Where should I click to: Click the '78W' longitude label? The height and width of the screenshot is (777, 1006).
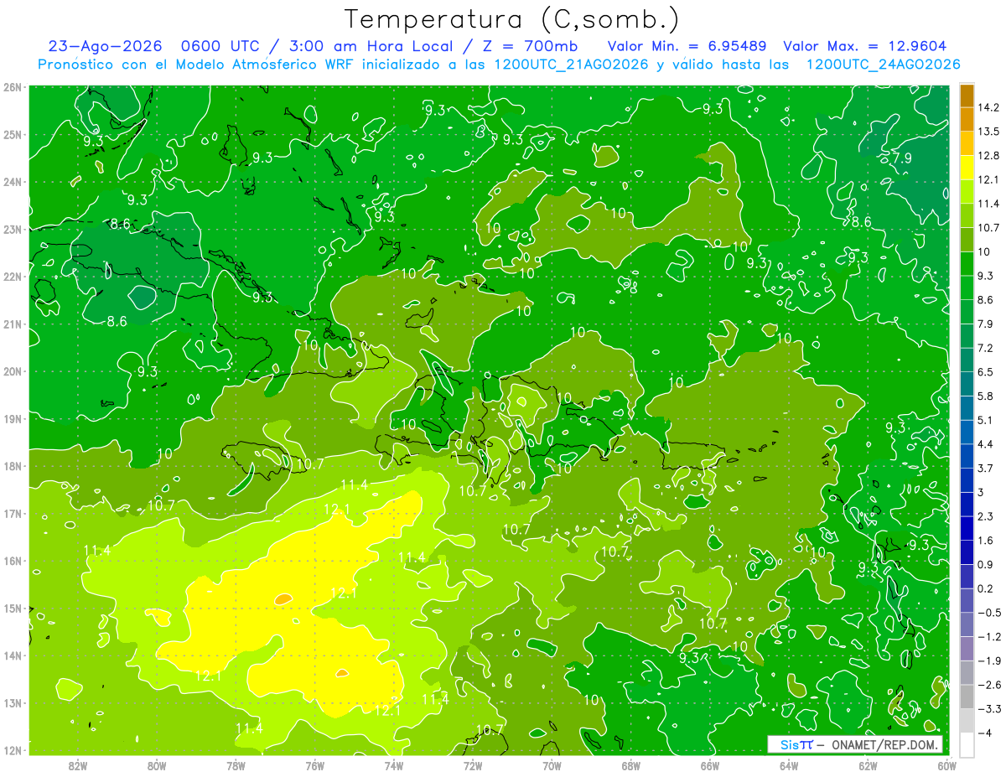coord(236,766)
